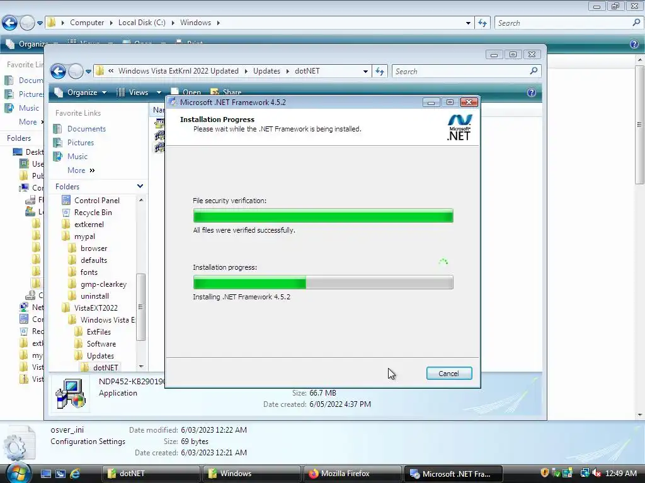Screen dimensions: 645x483
Task: Open Documents favorite link in dotNET window
Action: coord(86,129)
